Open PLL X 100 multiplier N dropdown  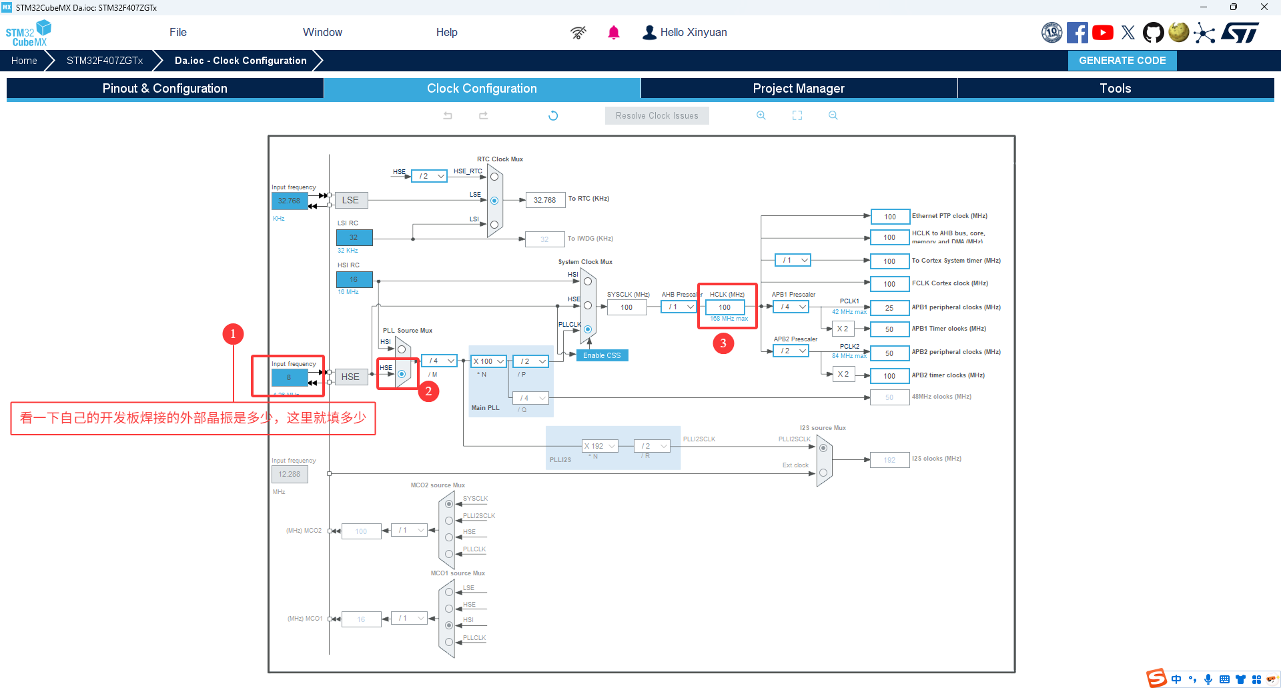(x=488, y=361)
